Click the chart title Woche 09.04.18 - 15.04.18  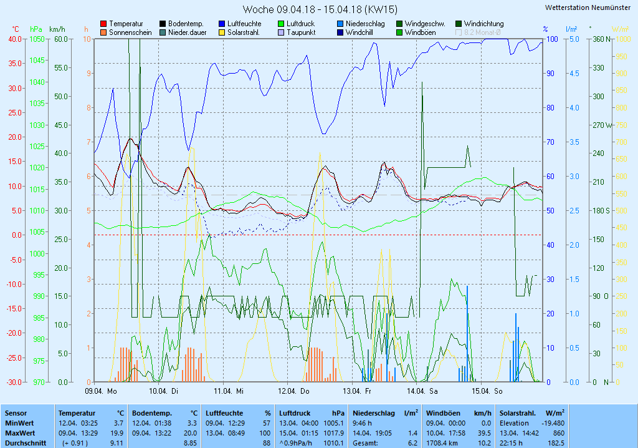pos(320,9)
